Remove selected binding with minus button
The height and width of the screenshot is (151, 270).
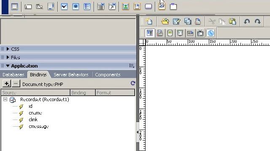point(16,84)
